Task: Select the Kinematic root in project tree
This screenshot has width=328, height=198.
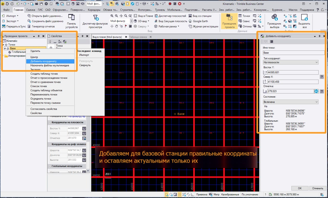Action: coord(12,41)
